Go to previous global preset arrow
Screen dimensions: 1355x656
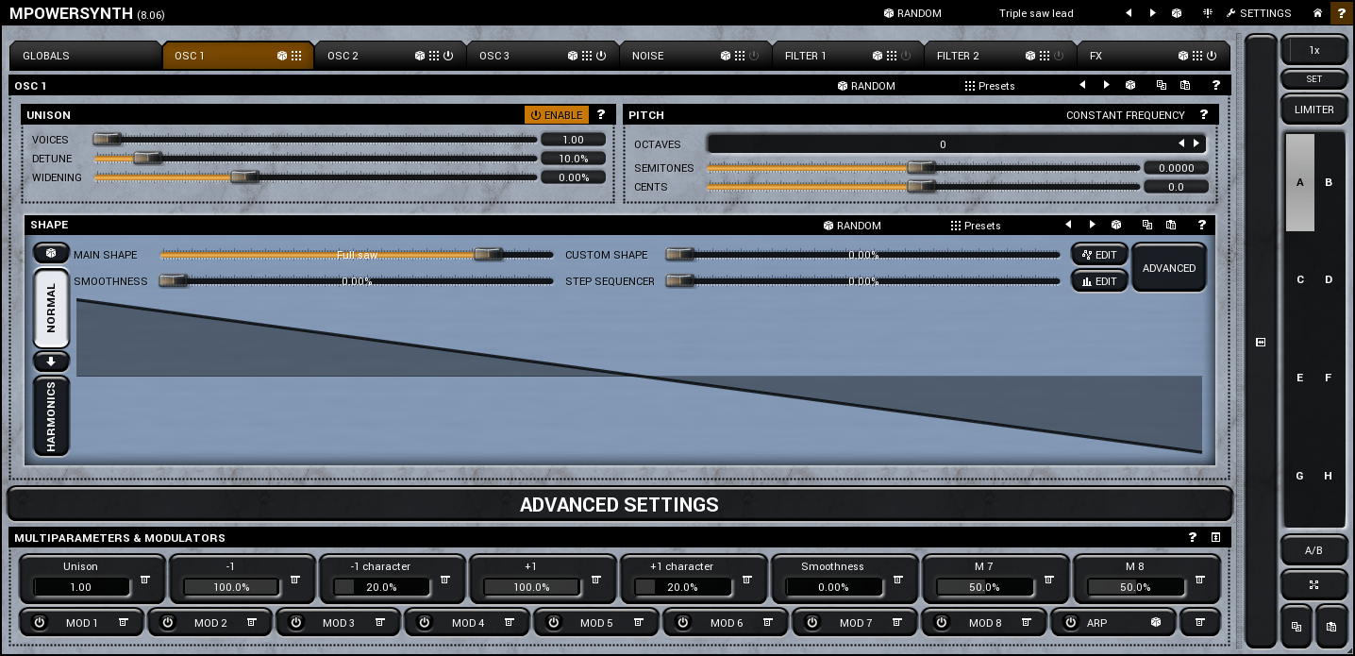tap(1129, 13)
